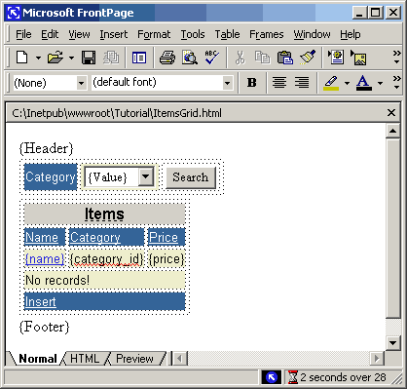Click the Insert Picture icon
Image resolution: width=407 pixels, height=389 pixels.
coord(358,58)
